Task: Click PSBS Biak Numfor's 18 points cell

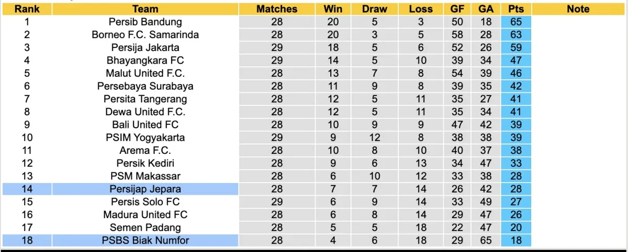Action: click(515, 240)
